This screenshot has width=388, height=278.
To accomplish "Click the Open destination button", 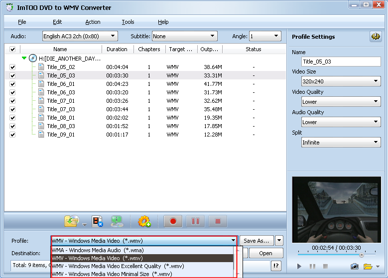I will (x=266, y=253).
